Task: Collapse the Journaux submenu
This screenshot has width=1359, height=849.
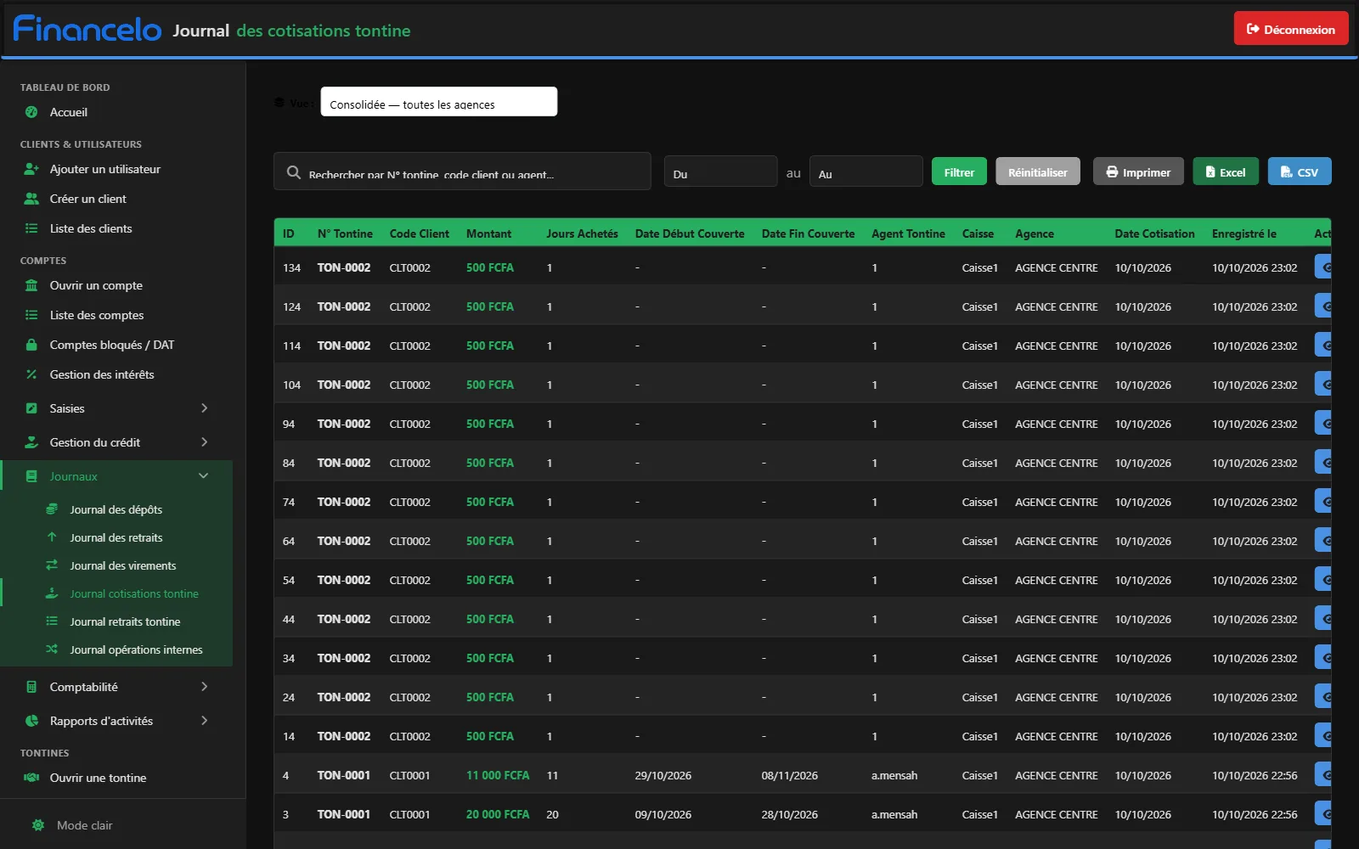Action: pyautogui.click(x=117, y=476)
